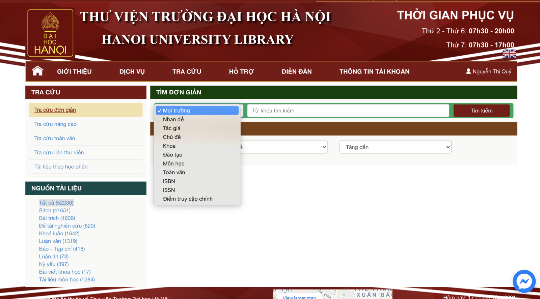Click the home icon in navigation bar
Image resolution: width=540 pixels, height=299 pixels.
click(37, 71)
